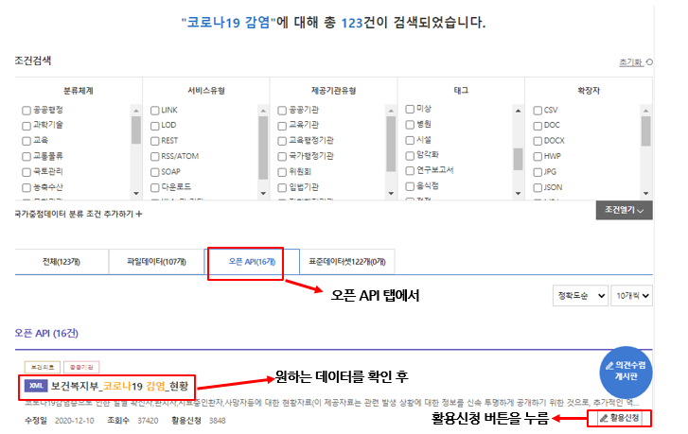Image resolution: width=688 pixels, height=434 pixels.
Task: Enable the REST checkbox
Action: [x=154, y=141]
